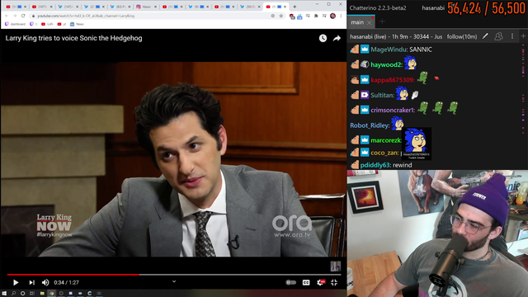Image resolution: width=528 pixels, height=297 pixels.
Task: Add a new split with plus button
Action: tap(523, 36)
